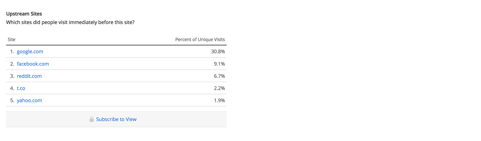Select the 30.8% value for google.com

coord(218,51)
